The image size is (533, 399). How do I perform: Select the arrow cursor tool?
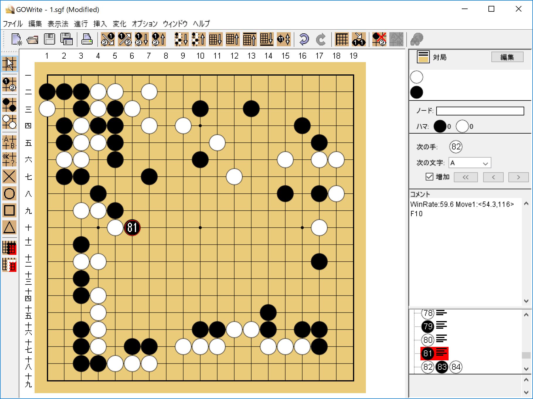coord(9,64)
